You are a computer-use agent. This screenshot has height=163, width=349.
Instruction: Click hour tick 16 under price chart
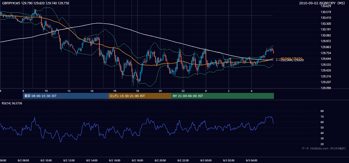[114, 91]
